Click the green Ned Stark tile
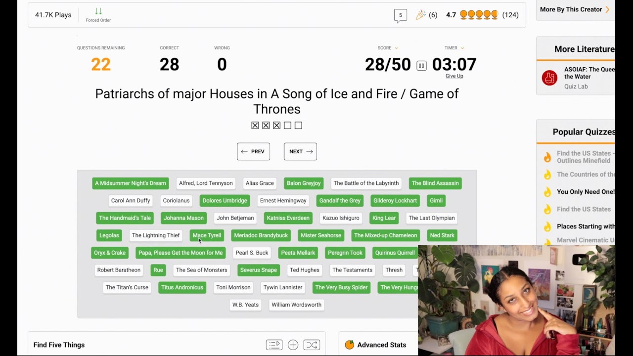Image resolution: width=633 pixels, height=356 pixels. pos(442,235)
